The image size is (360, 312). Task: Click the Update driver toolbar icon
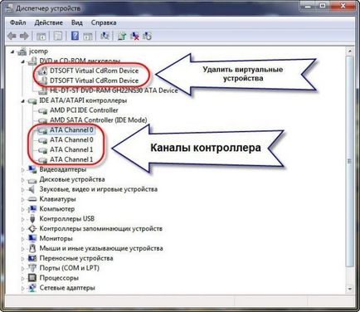click(x=122, y=36)
